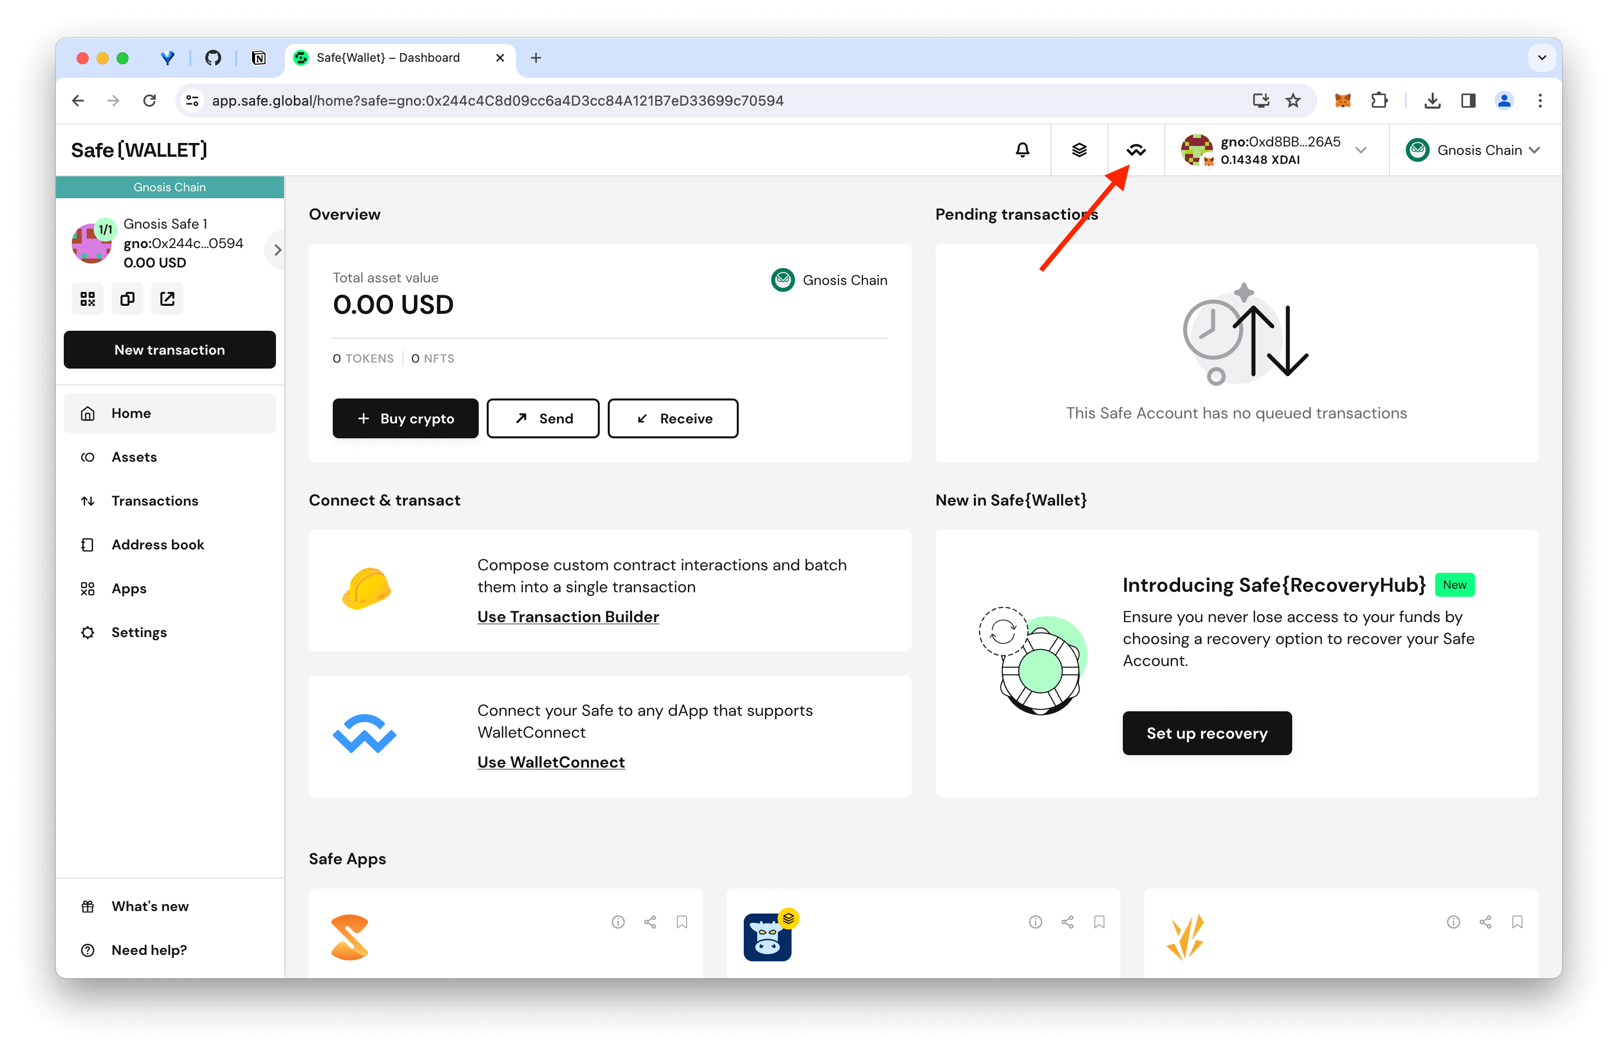Click the WalletConnect icon in header
Viewport: 1618px width, 1052px height.
pyautogui.click(x=1133, y=150)
